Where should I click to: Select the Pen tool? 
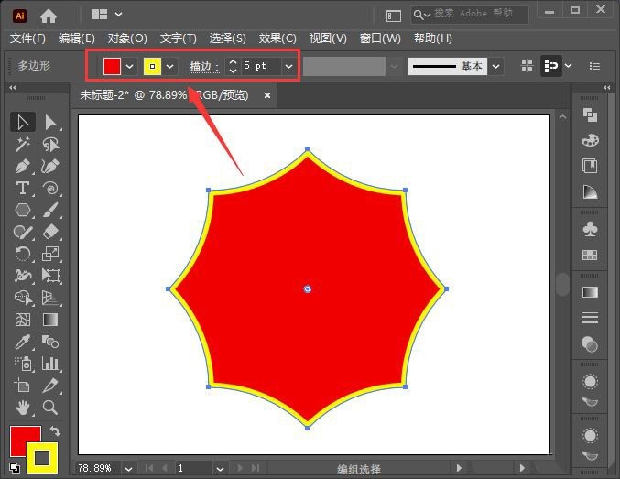pos(23,166)
